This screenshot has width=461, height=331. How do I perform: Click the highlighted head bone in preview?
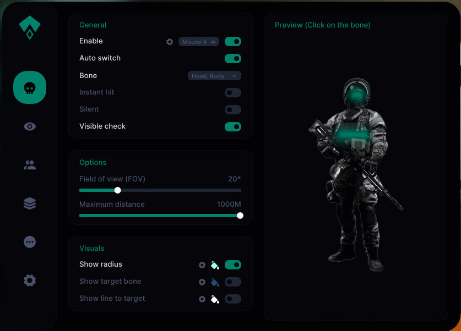pyautogui.click(x=355, y=97)
